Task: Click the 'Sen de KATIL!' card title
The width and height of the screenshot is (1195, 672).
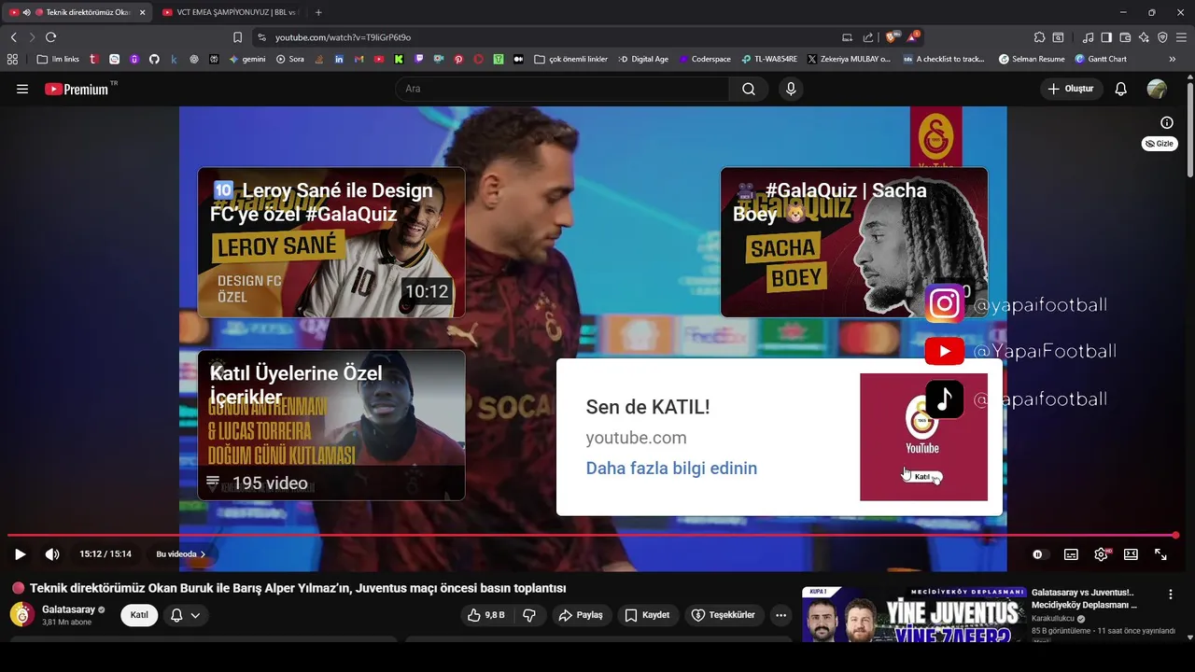Action: click(648, 407)
